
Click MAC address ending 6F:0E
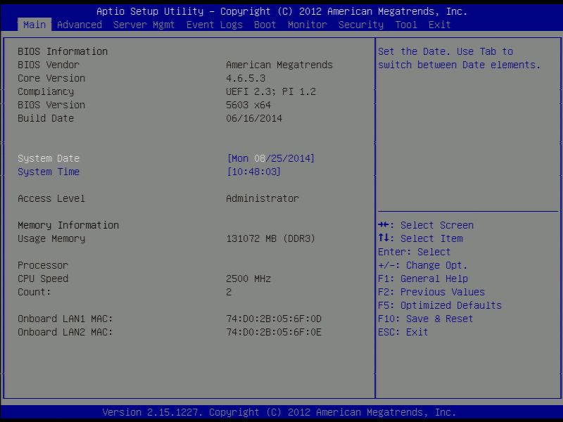(x=274, y=332)
